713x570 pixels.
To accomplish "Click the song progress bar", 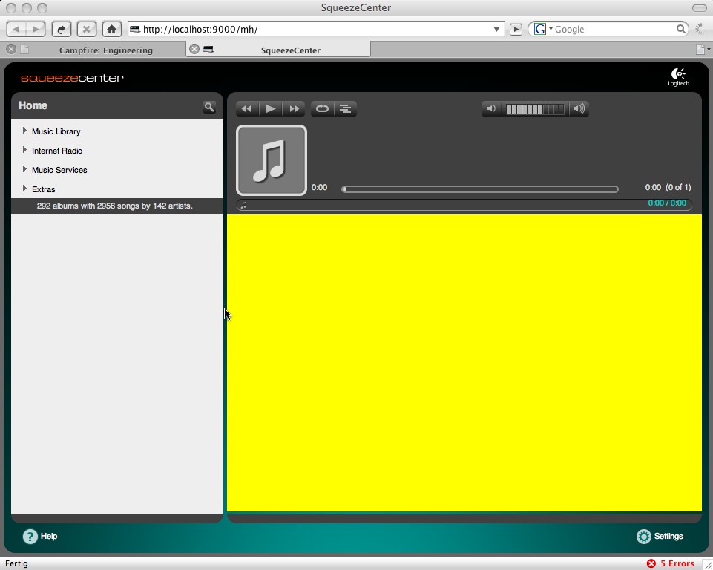I will point(480,189).
